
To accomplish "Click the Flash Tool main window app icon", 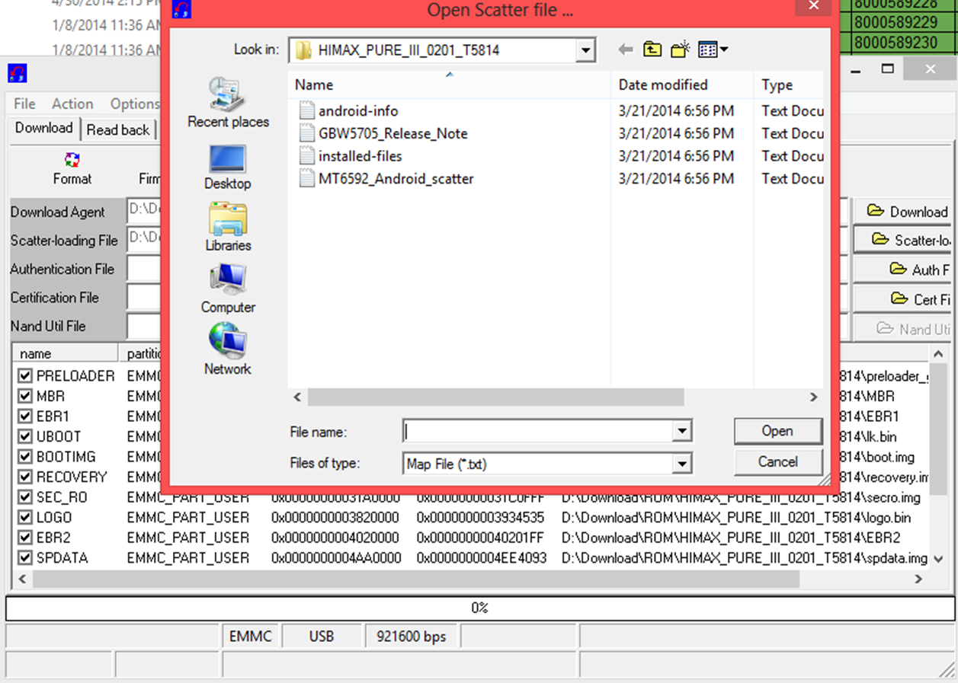I will click(x=17, y=73).
